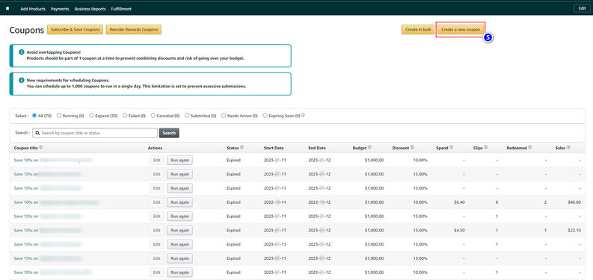The height and width of the screenshot is (280, 593).
Task: Click the End Date column header
Action: (317, 148)
